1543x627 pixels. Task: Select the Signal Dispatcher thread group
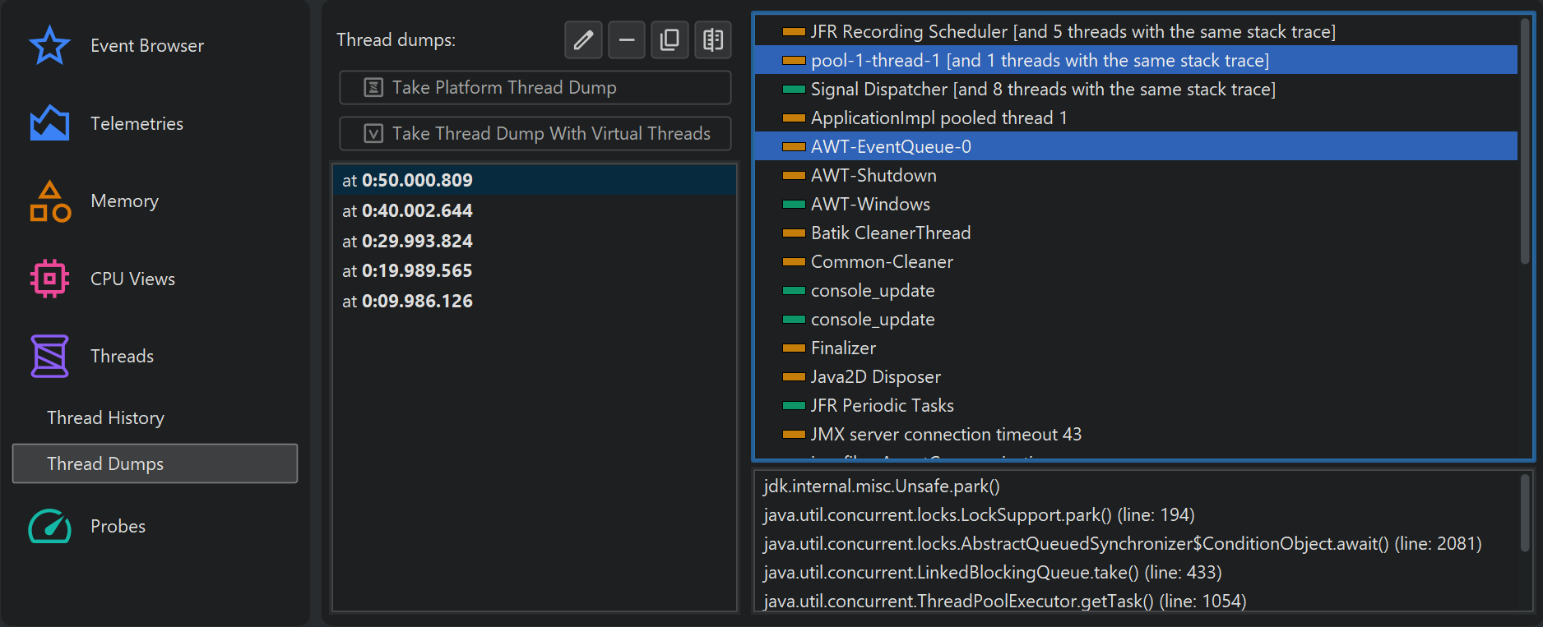[x=1042, y=89]
